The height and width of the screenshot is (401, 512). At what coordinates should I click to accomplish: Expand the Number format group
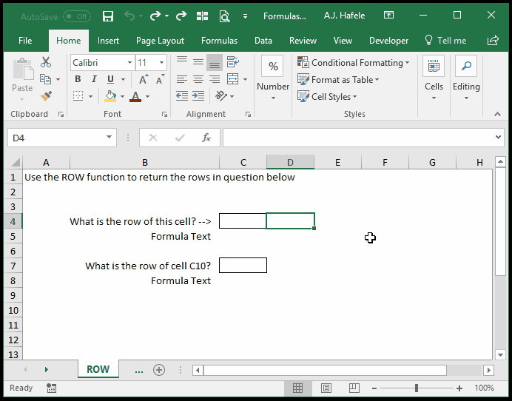tap(273, 78)
